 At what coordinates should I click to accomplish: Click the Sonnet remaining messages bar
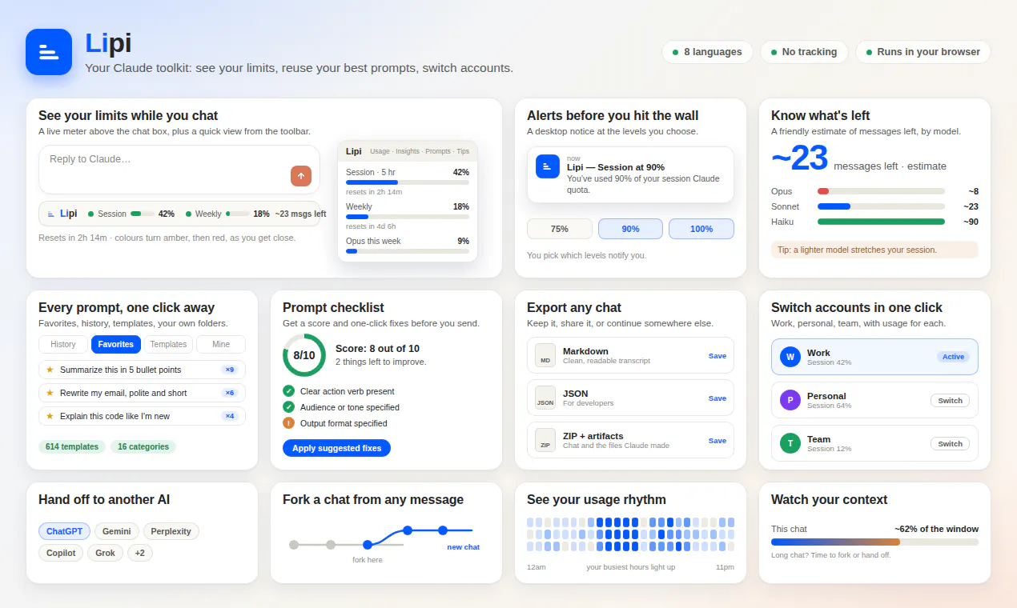881,206
